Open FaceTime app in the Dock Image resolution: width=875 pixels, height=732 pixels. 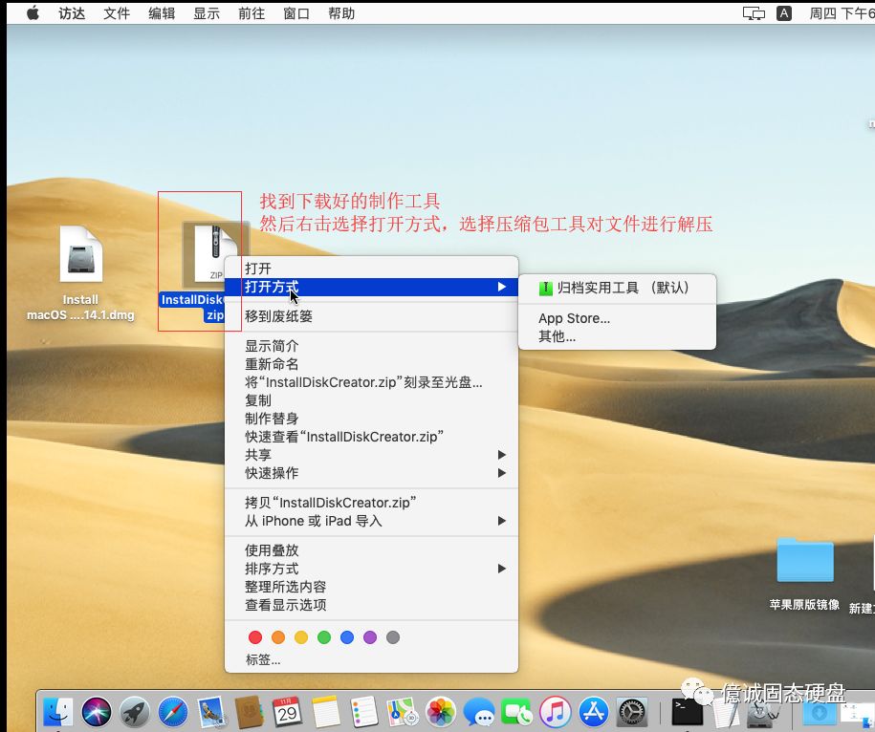[x=516, y=711]
